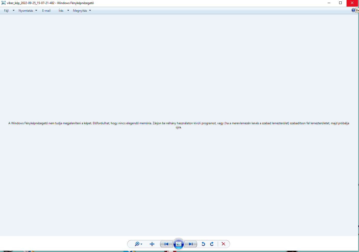Skip to the next picture

click(x=191, y=244)
